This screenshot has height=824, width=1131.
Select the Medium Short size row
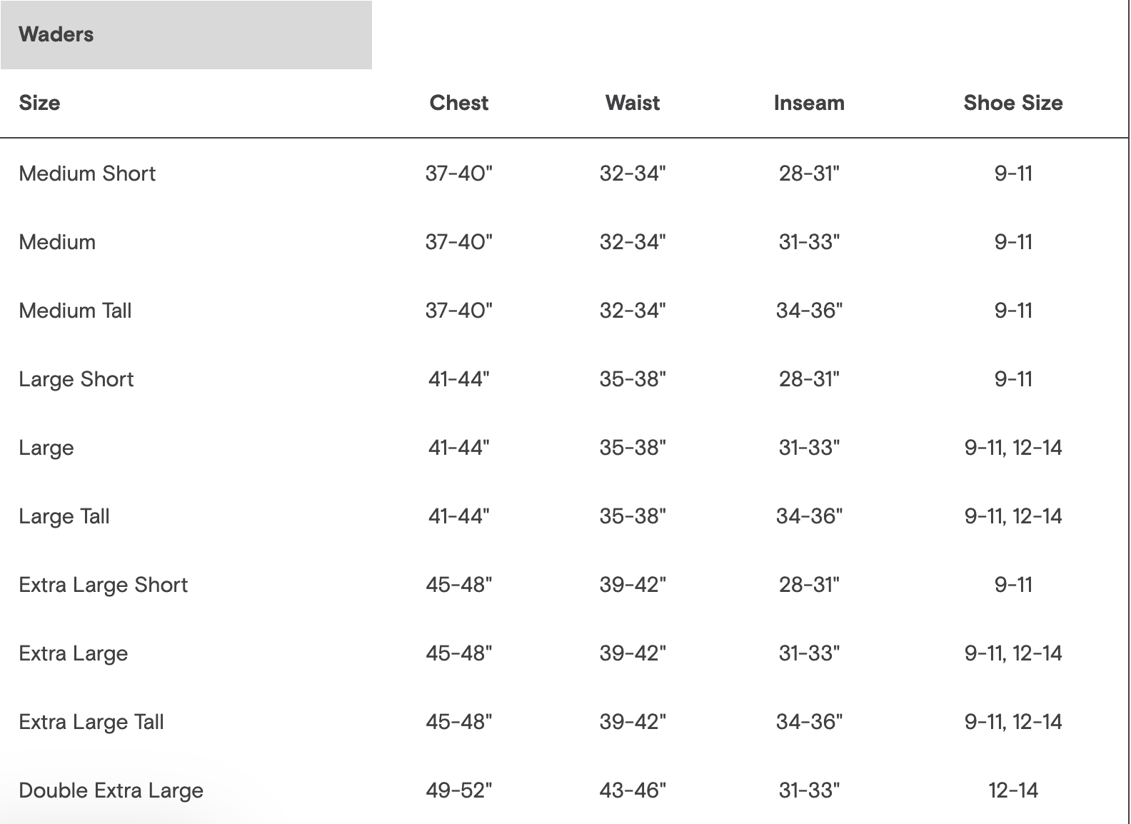pyautogui.click(x=564, y=174)
